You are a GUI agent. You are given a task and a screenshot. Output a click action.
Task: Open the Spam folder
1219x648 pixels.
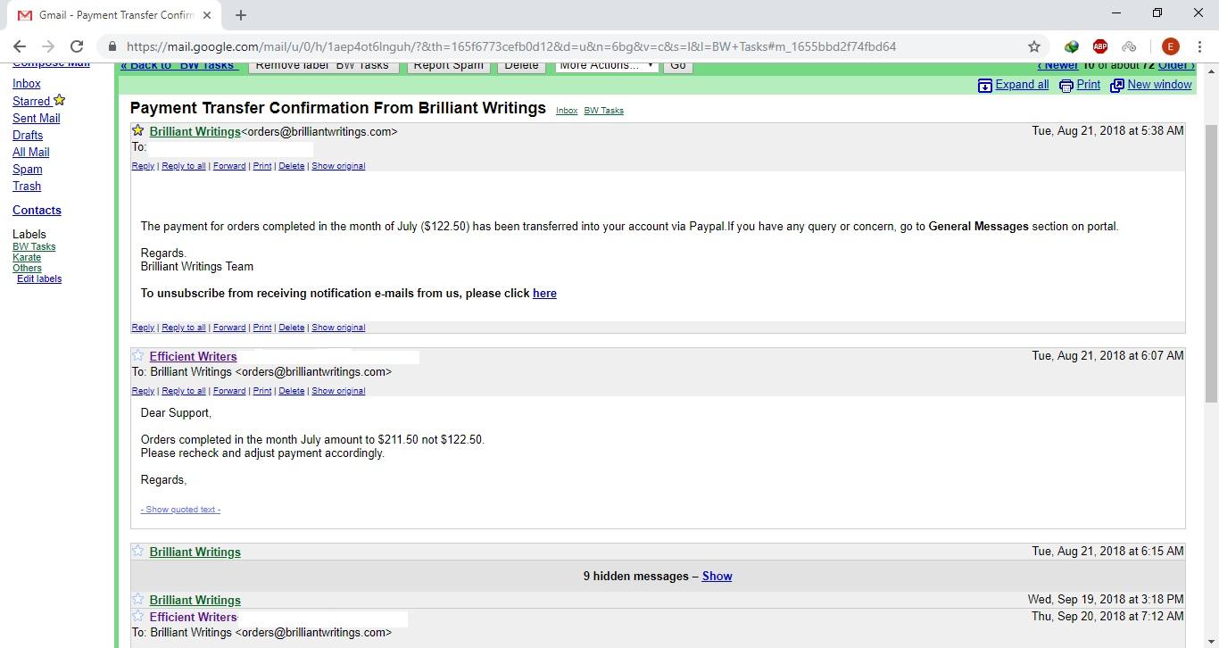28,169
